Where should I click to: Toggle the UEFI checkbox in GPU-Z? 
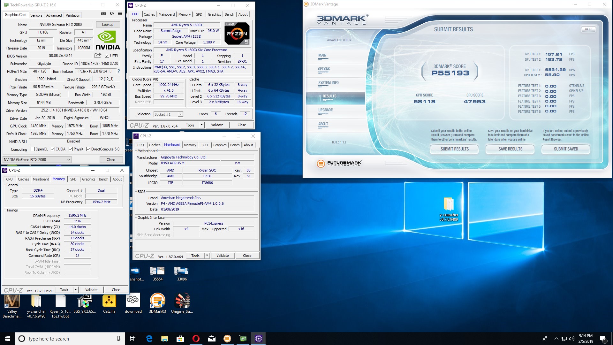point(107,56)
